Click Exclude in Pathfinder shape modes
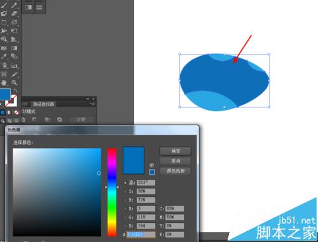Viewport: 318px width, 242px height. pos(60,119)
